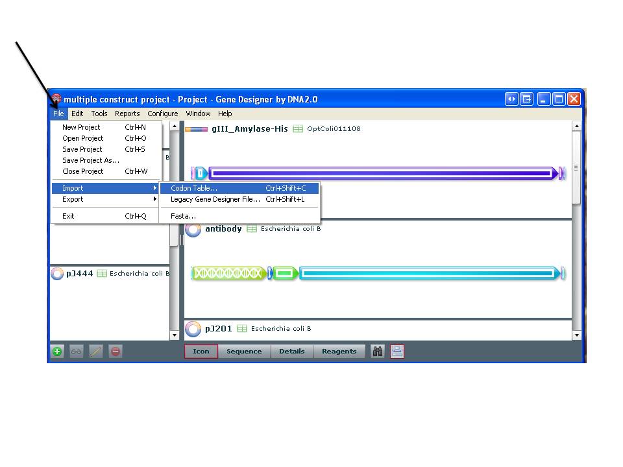Click the Gene Designer app icon in title bar
Screen dimensions: 623x467
pos(56,99)
